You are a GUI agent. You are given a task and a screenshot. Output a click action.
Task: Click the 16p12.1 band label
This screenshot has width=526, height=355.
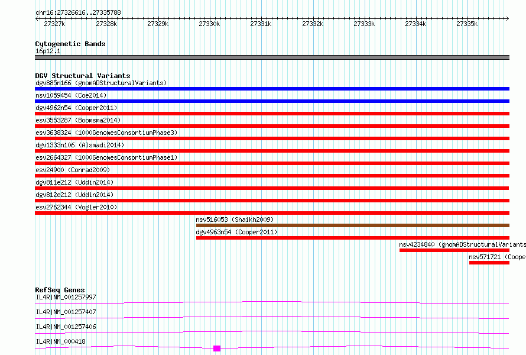[48, 51]
